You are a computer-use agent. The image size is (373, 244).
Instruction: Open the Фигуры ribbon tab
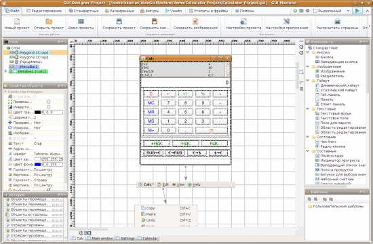(x=150, y=11)
